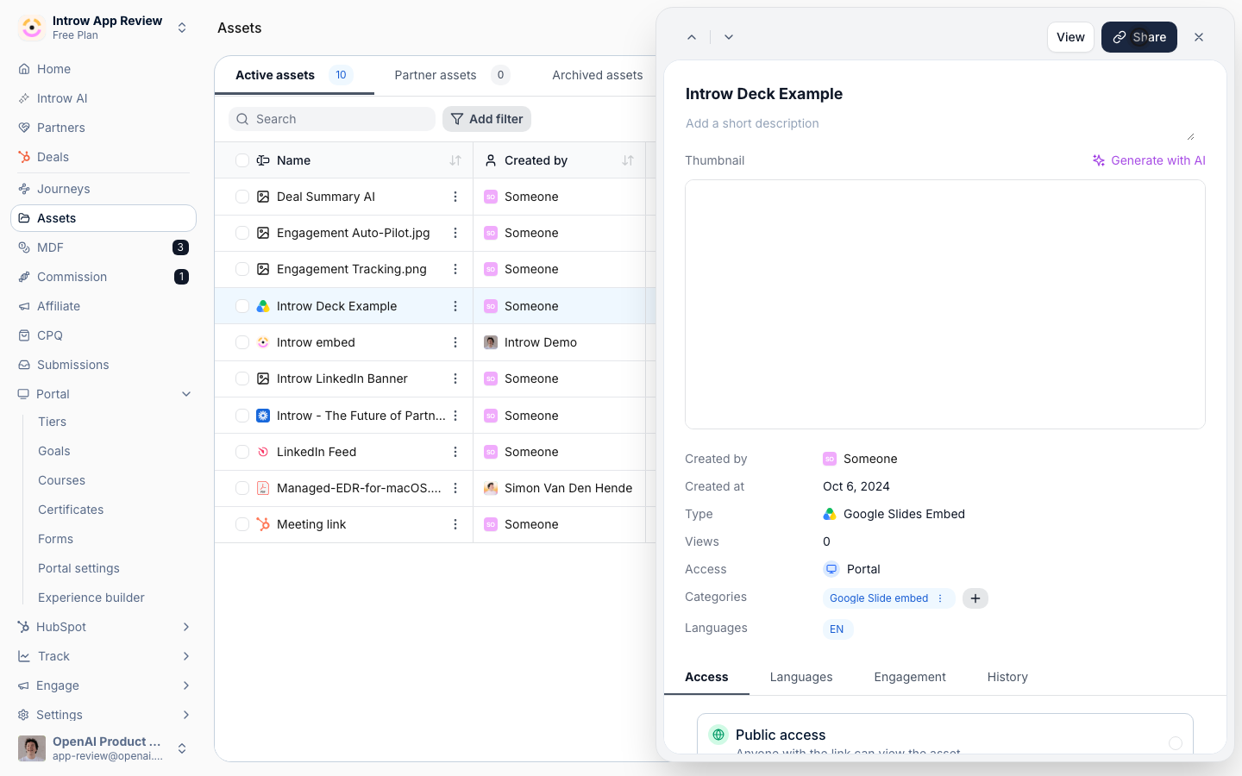Click Generate with AI link
Image resolution: width=1242 pixels, height=776 pixels.
1149,160
